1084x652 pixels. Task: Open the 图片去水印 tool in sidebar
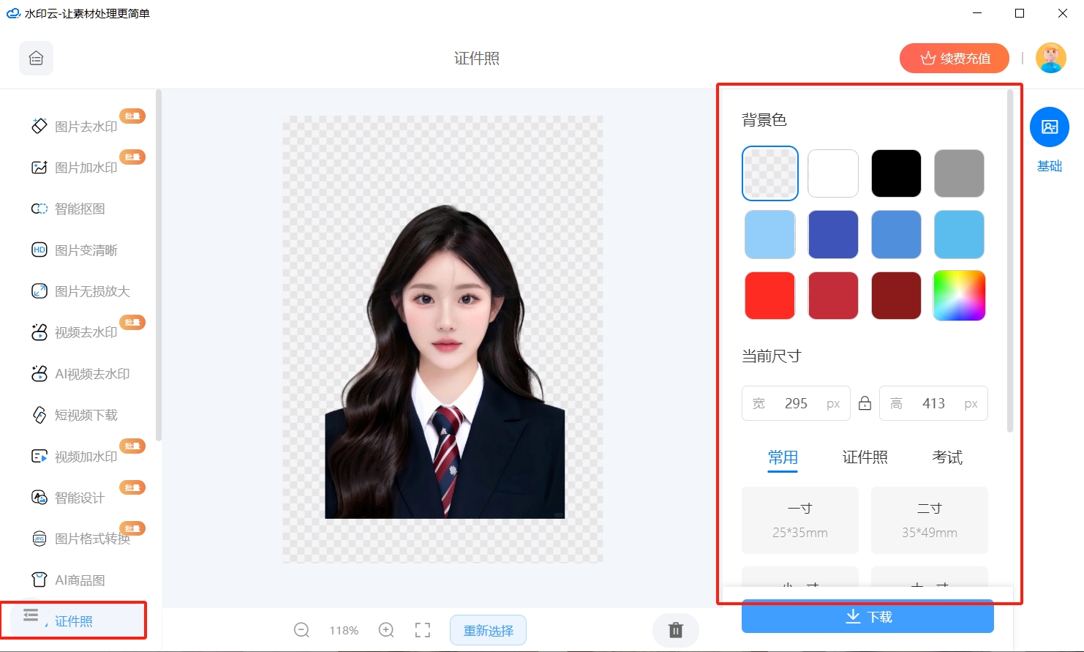[x=75, y=127]
